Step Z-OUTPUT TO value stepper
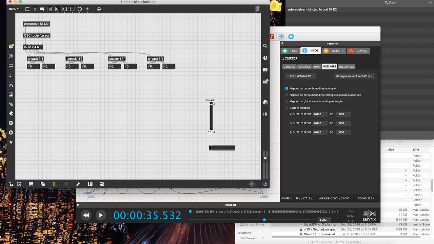The height and width of the screenshot is (244, 434). coord(350,133)
